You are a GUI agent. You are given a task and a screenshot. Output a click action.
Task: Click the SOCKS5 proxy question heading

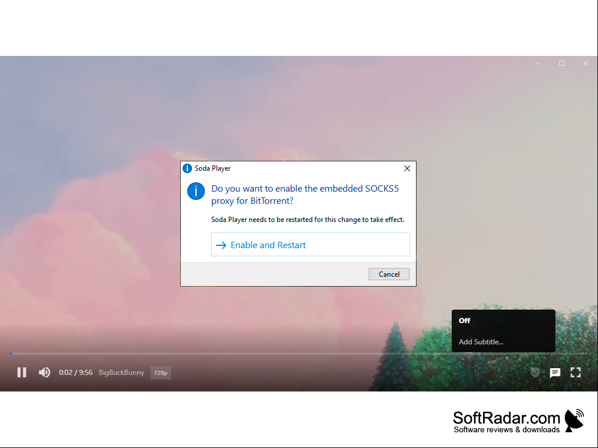point(305,195)
